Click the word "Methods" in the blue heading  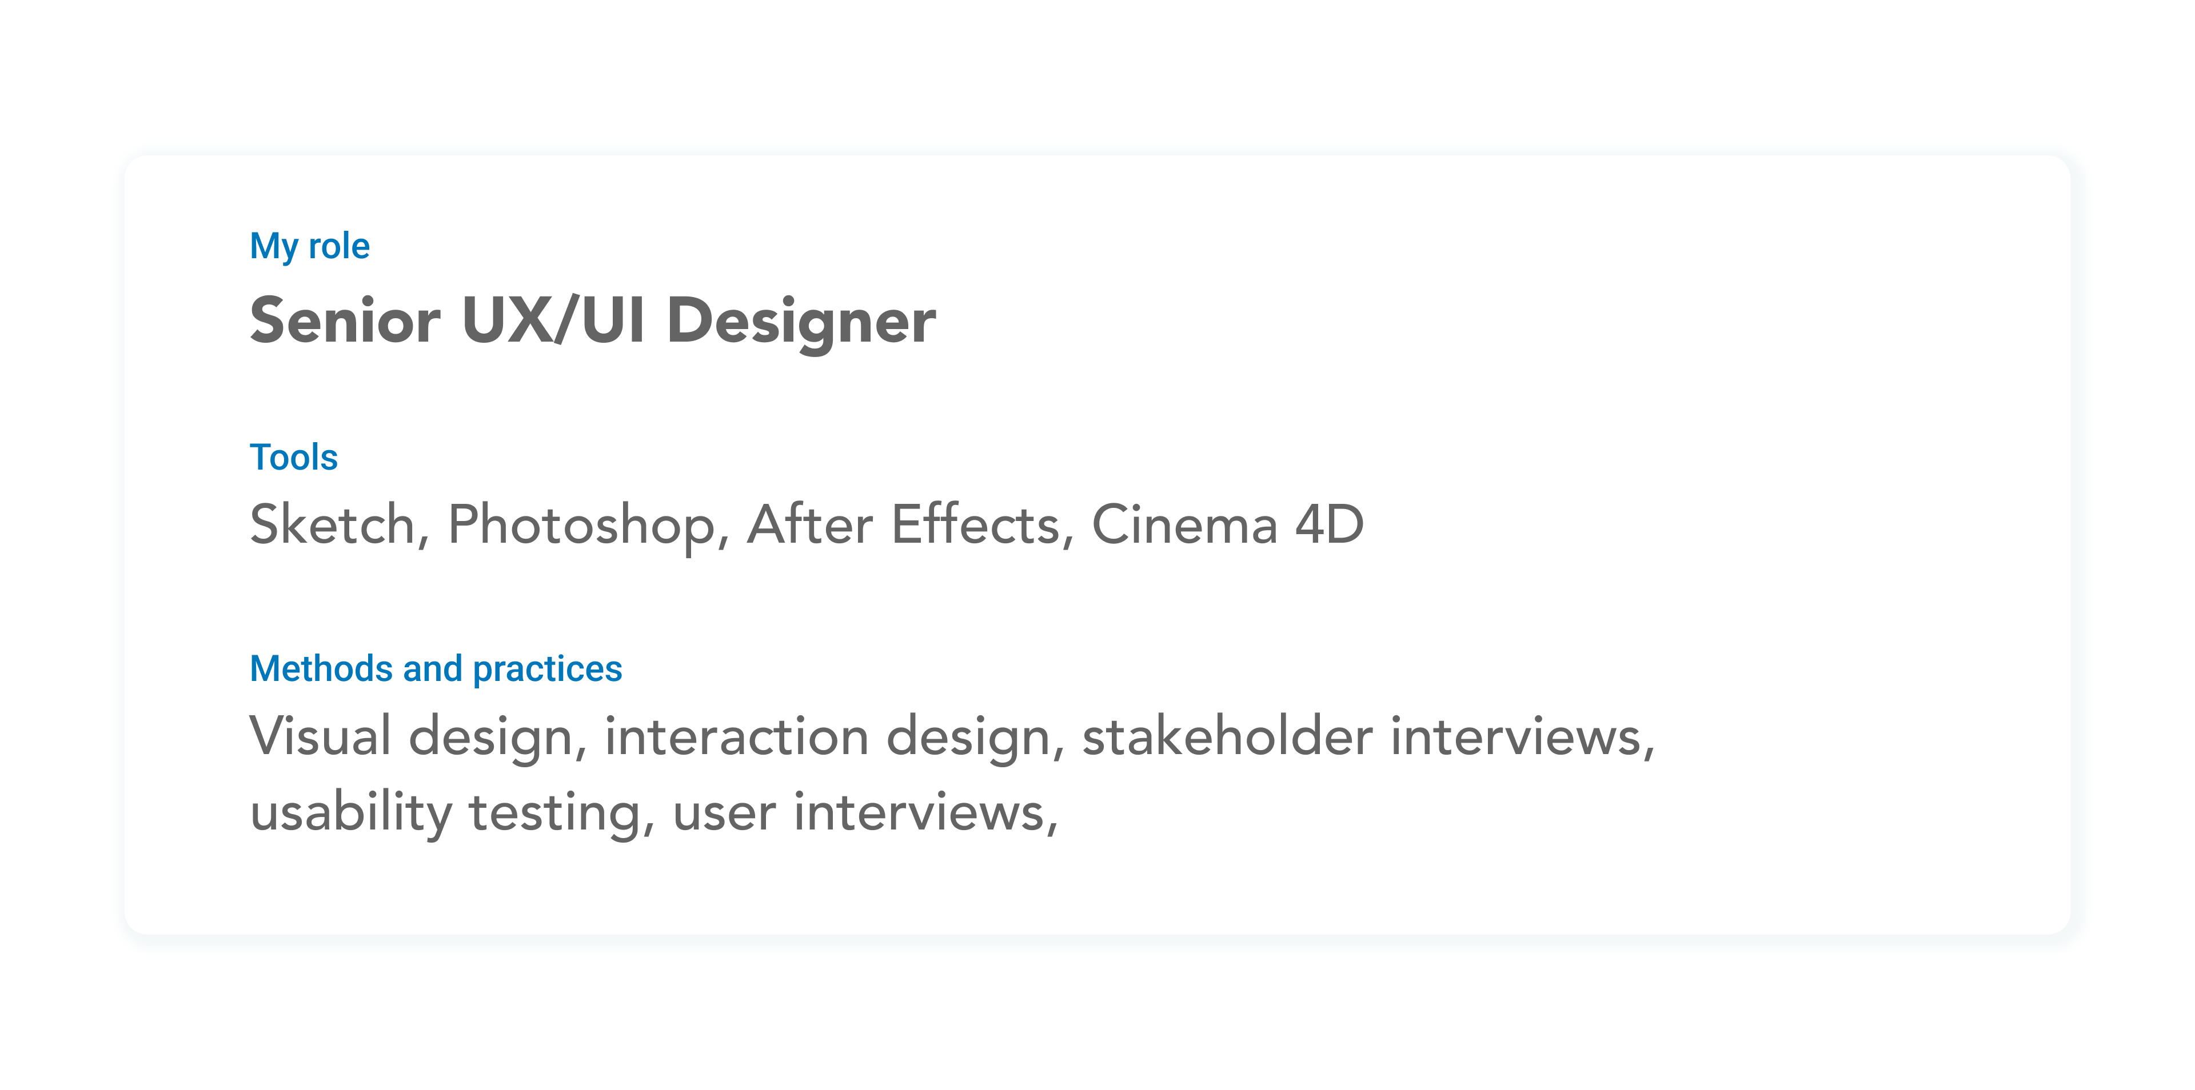320,668
